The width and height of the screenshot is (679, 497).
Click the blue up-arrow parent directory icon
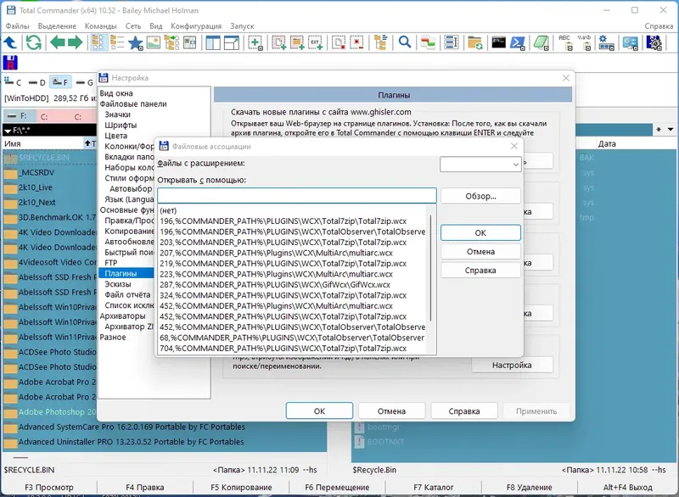tap(10, 42)
